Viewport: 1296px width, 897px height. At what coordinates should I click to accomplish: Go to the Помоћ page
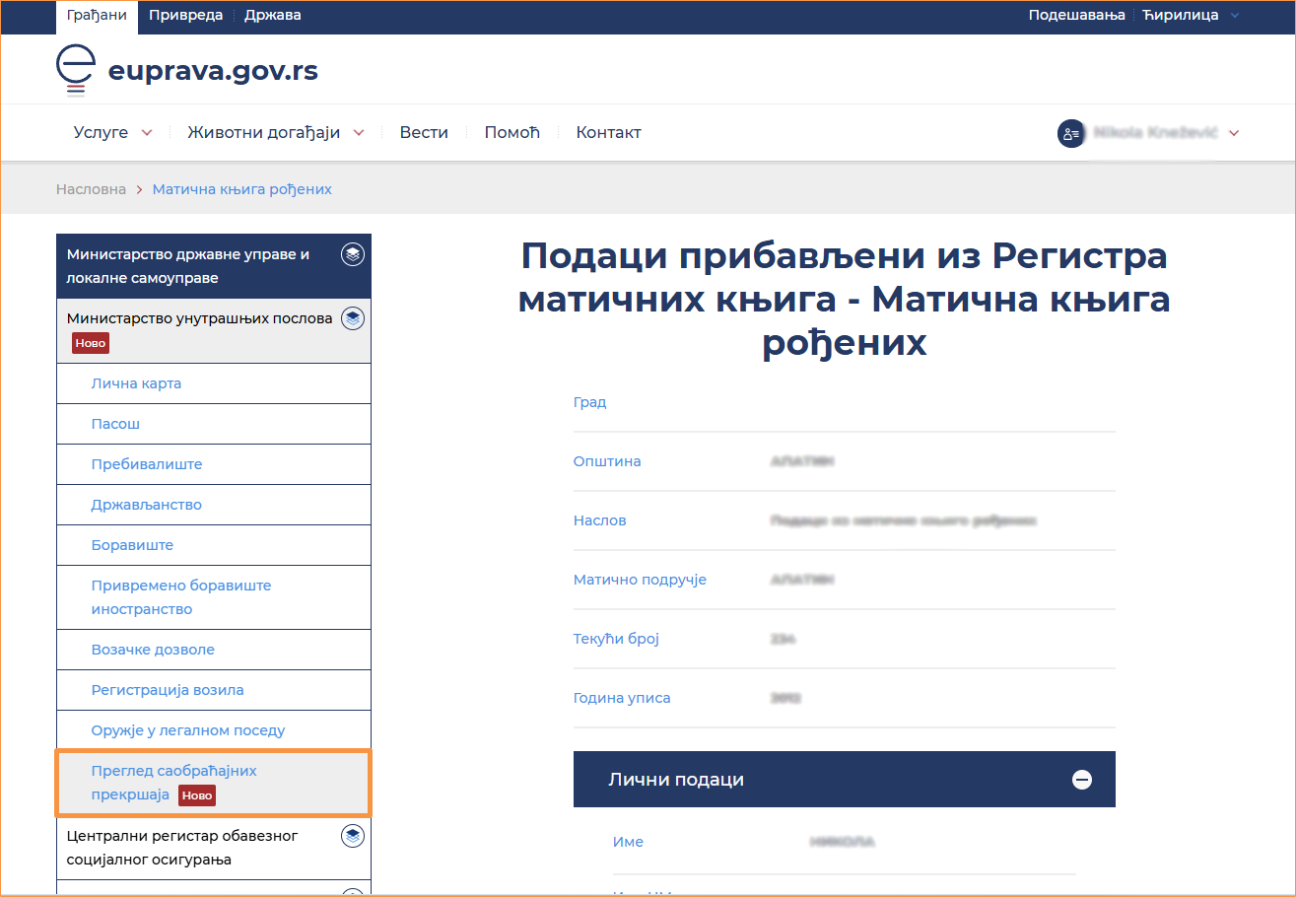coord(512,133)
